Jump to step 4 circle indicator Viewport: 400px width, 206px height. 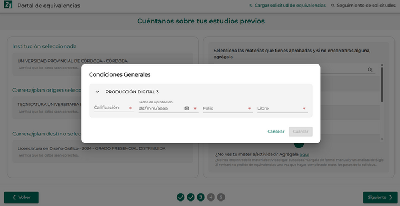211,197
